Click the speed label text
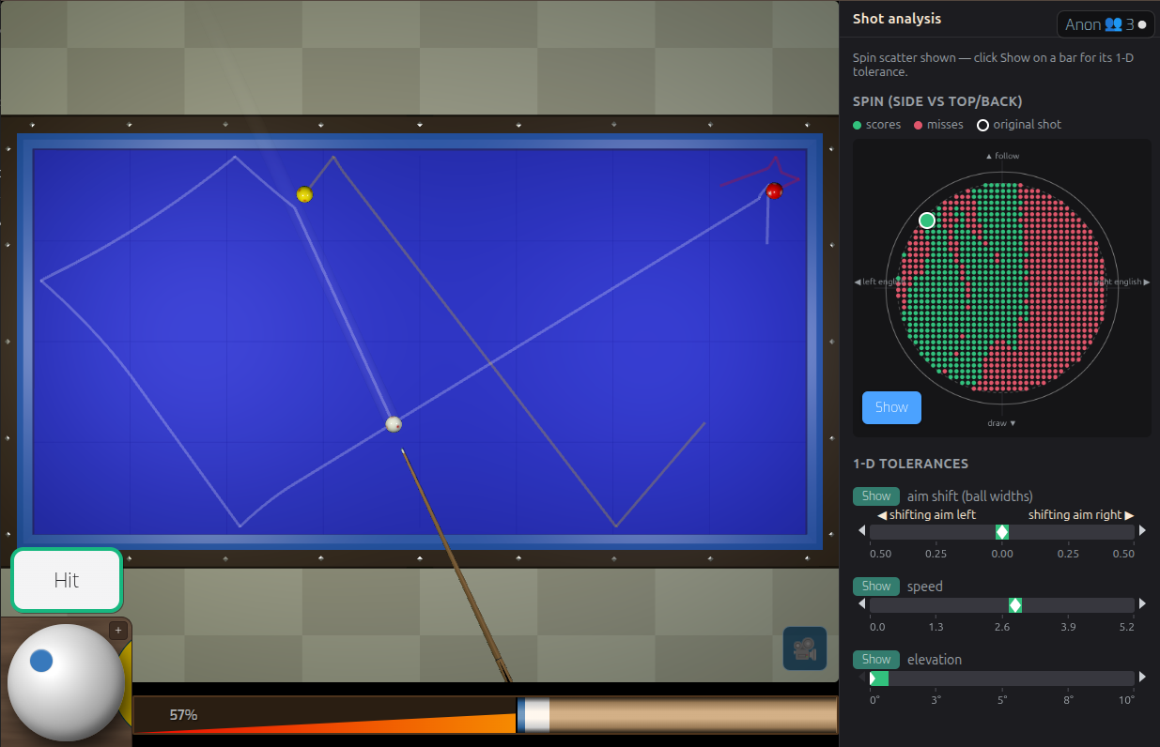The image size is (1160, 747). click(925, 587)
